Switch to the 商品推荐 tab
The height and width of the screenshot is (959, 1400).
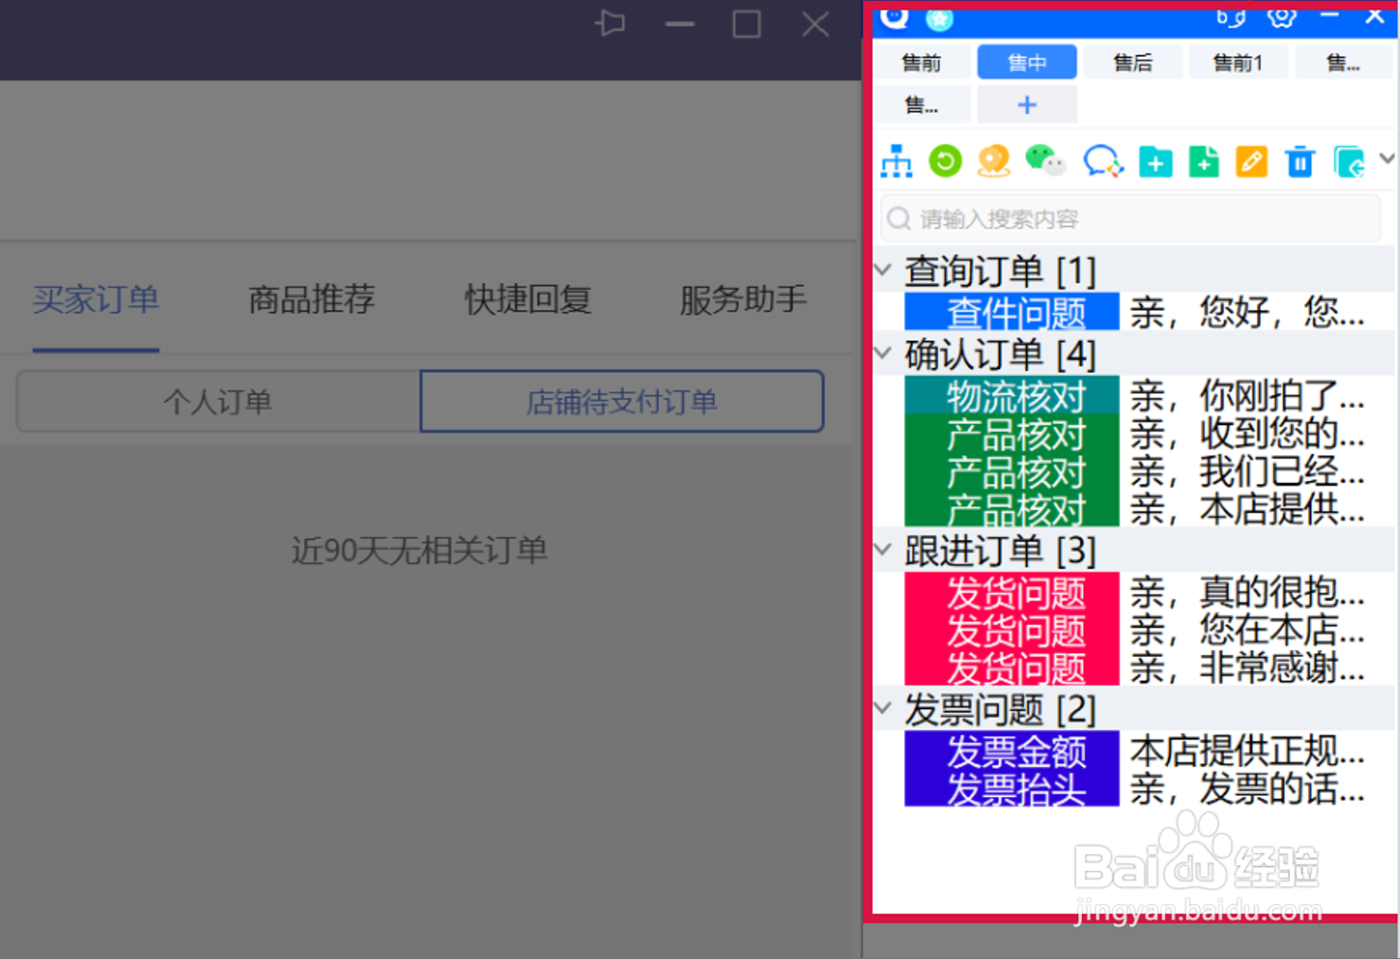(311, 300)
